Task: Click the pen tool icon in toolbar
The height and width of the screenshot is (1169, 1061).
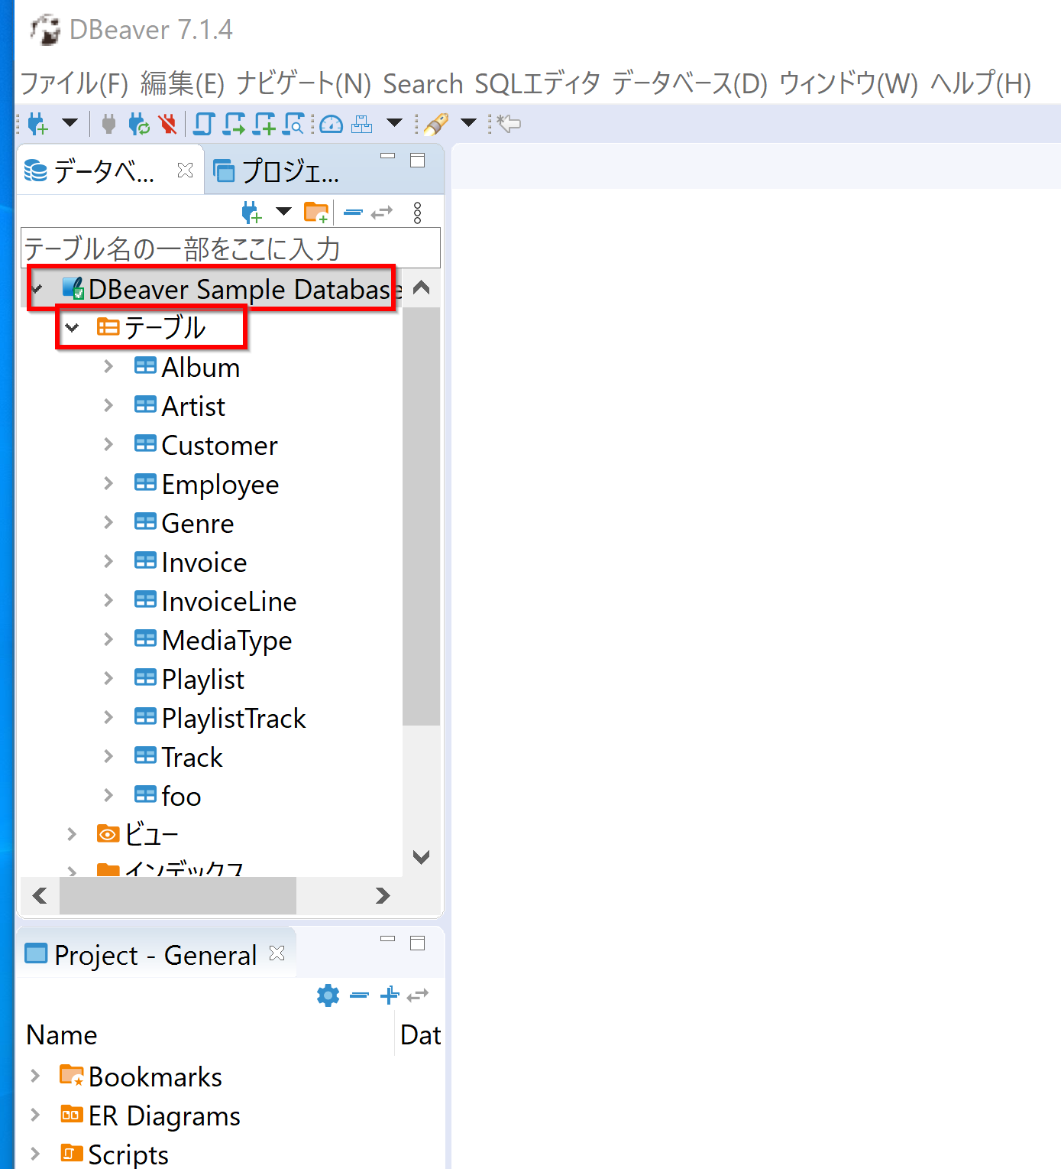Action: click(x=436, y=123)
